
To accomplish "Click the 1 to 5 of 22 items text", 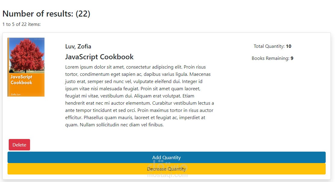I will point(21,24).
